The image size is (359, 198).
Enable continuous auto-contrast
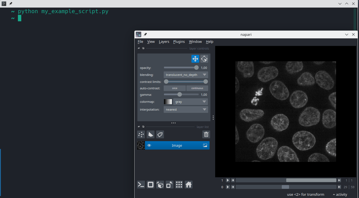(x=197, y=88)
